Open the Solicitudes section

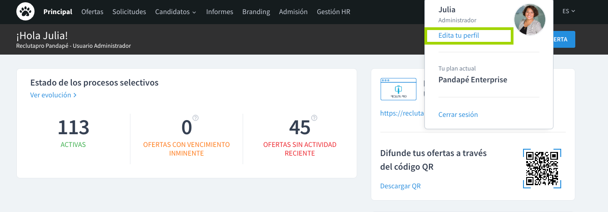(129, 12)
